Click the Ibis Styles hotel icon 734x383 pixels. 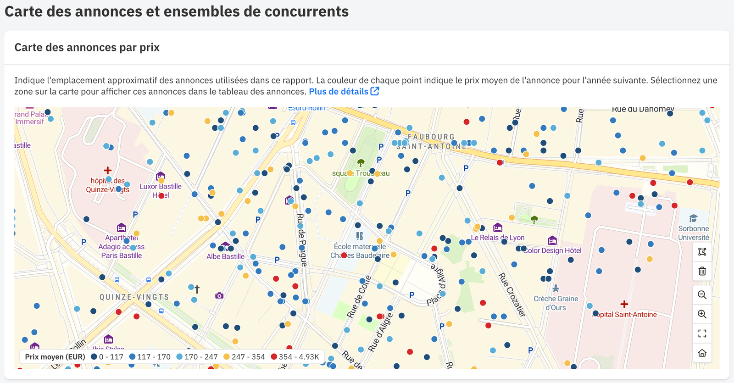(x=108, y=339)
